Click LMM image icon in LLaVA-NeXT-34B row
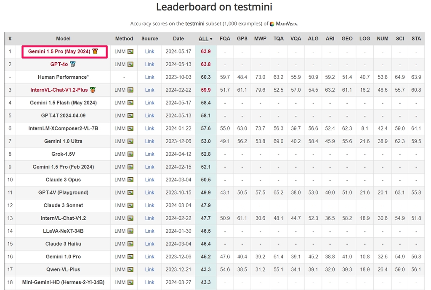 130,231
